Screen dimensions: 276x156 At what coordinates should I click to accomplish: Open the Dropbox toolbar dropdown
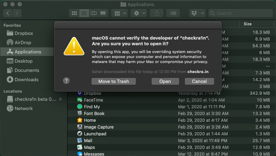pos(197,13)
